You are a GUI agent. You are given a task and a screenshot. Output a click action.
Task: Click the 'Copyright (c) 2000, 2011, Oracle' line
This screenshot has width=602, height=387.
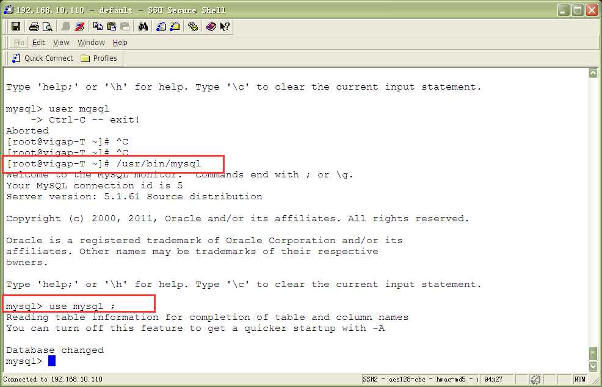click(x=238, y=219)
